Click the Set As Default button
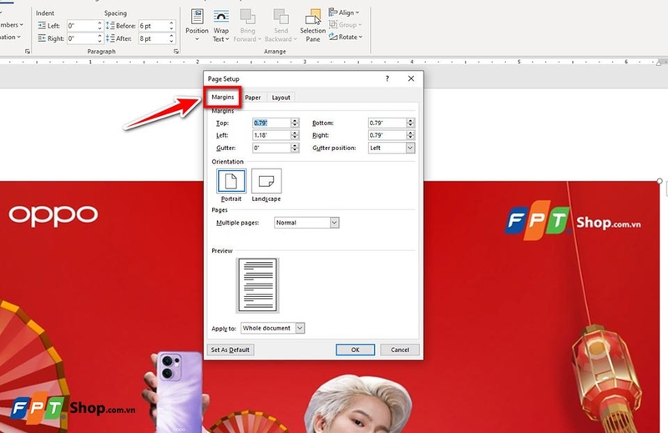 coord(230,350)
